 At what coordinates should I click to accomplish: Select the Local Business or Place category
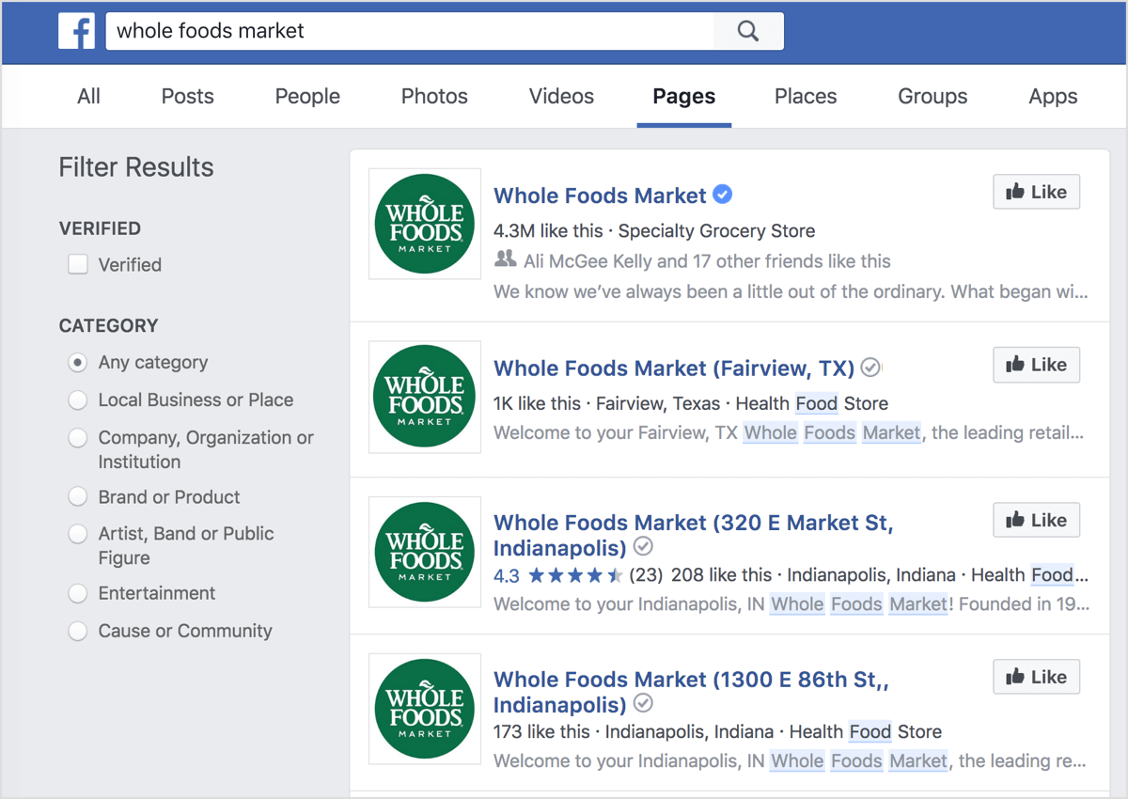point(78,400)
